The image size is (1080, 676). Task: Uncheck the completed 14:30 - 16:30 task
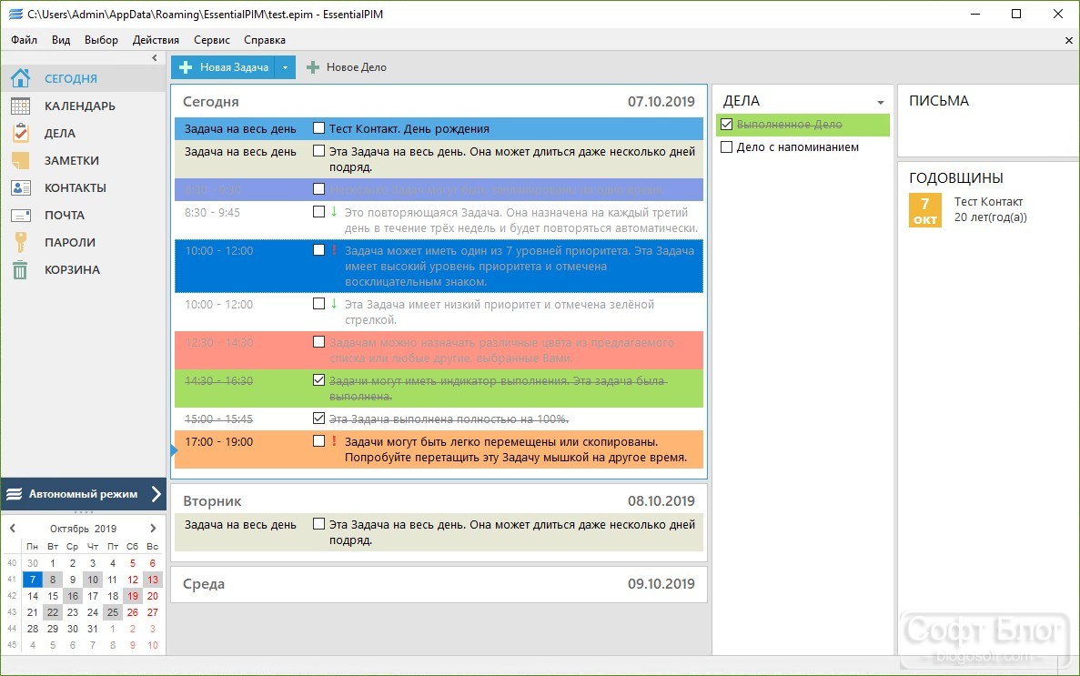[318, 379]
